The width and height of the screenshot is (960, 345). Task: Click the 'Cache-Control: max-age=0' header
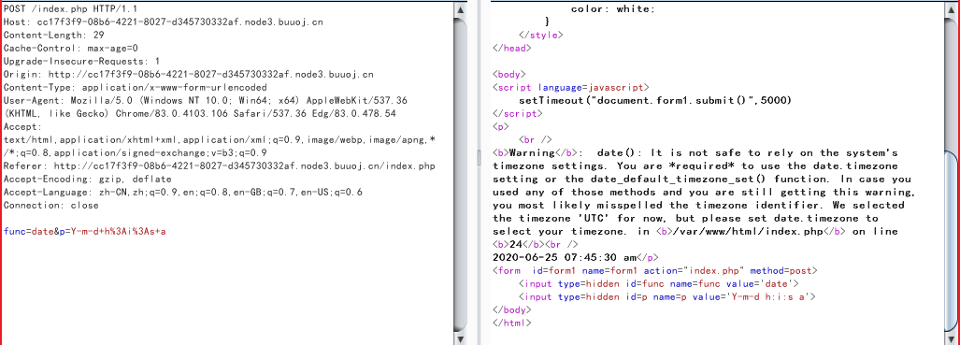(x=71, y=48)
